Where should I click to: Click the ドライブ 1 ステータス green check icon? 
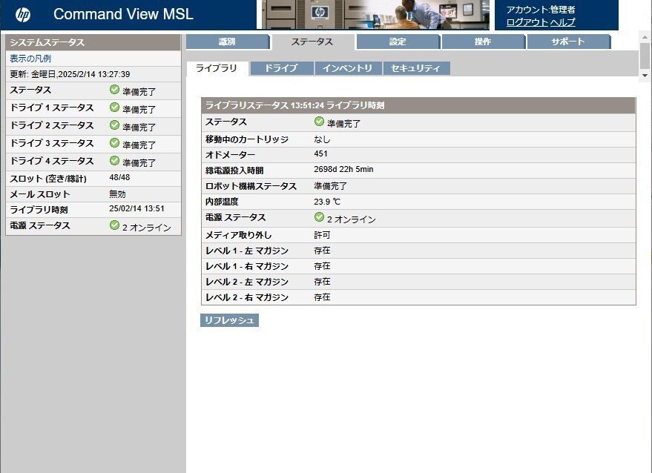click(114, 107)
